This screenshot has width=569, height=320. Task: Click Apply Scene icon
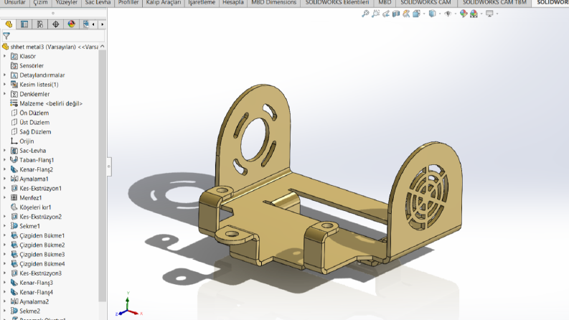click(x=474, y=14)
